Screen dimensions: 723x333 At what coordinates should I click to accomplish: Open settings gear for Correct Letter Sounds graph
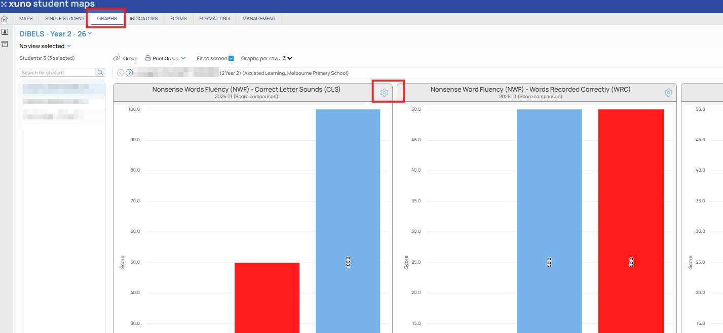[x=384, y=93]
